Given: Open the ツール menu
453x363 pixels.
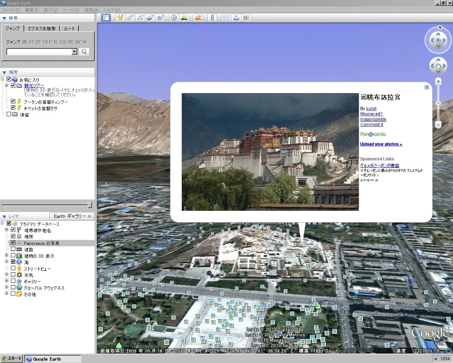Looking at the screenshot, I should (71, 9).
